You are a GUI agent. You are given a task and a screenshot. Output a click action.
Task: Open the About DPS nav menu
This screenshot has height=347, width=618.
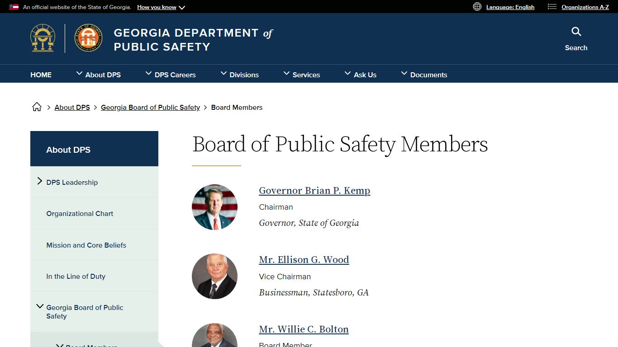point(99,75)
